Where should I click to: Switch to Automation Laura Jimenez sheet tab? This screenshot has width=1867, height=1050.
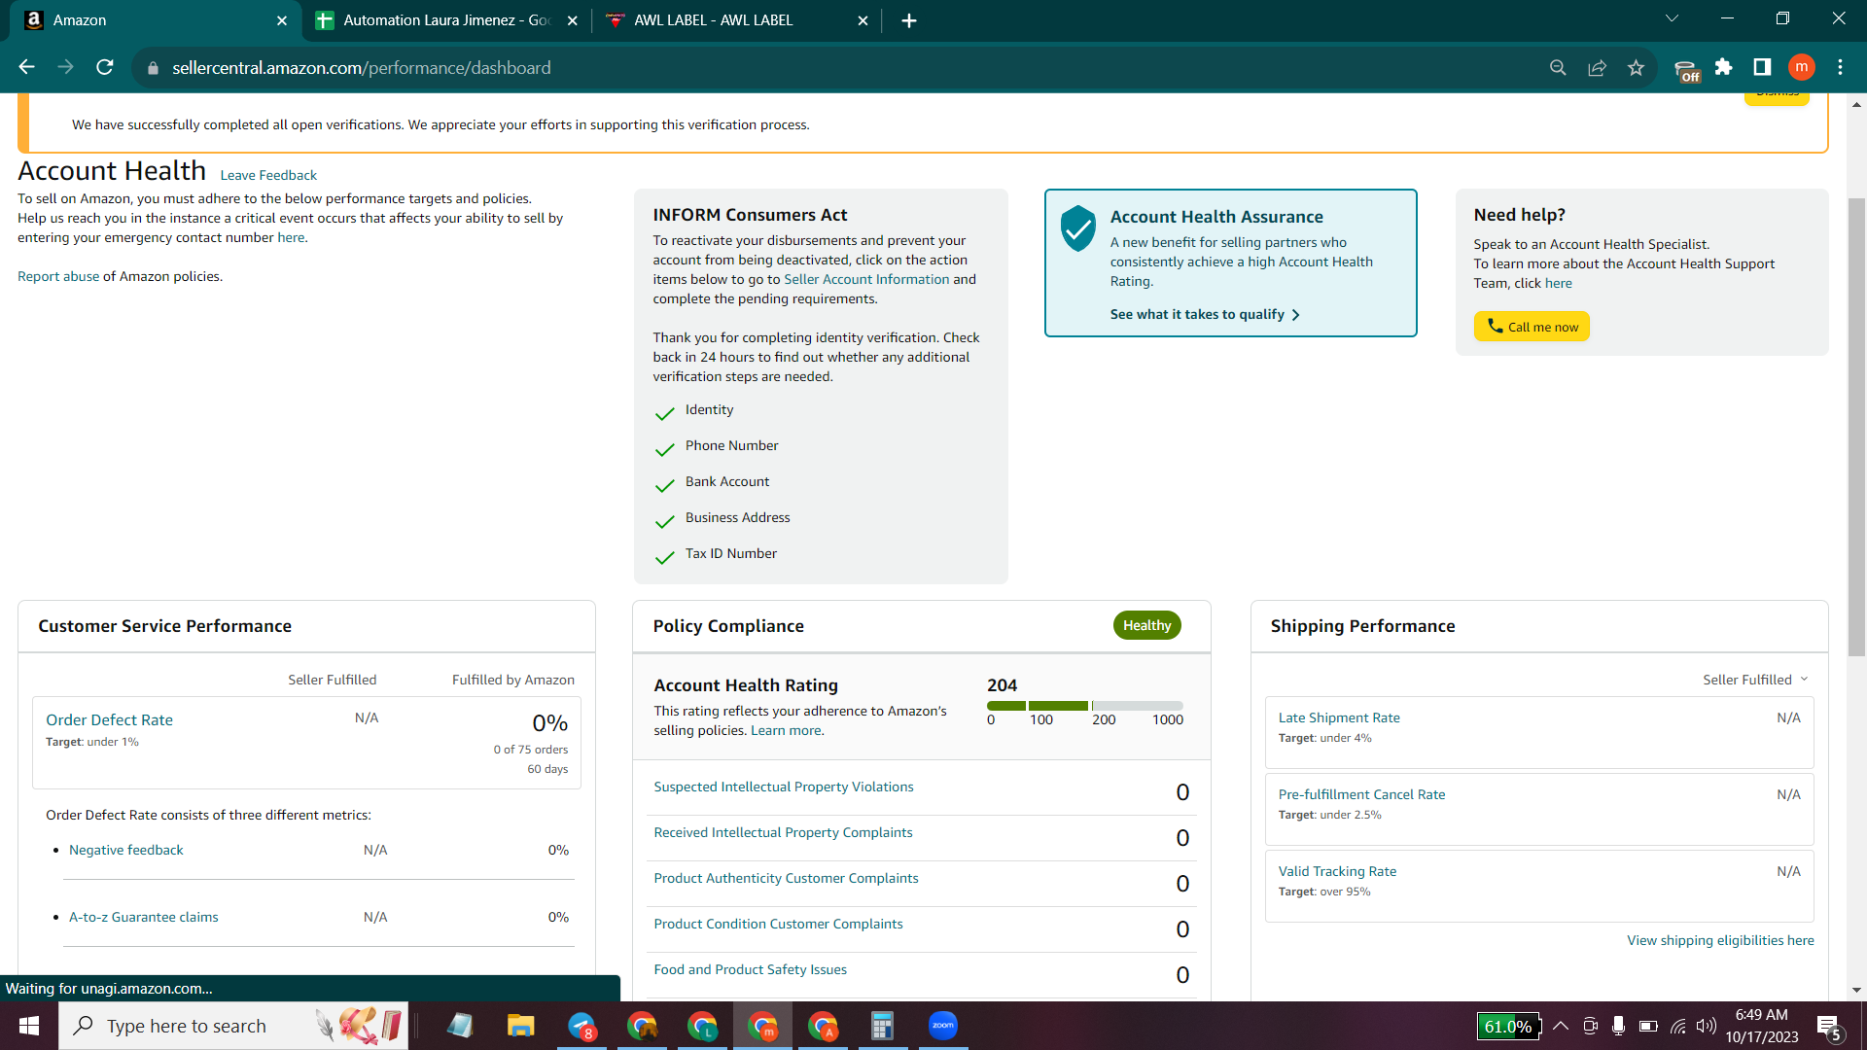pyautogui.click(x=447, y=20)
